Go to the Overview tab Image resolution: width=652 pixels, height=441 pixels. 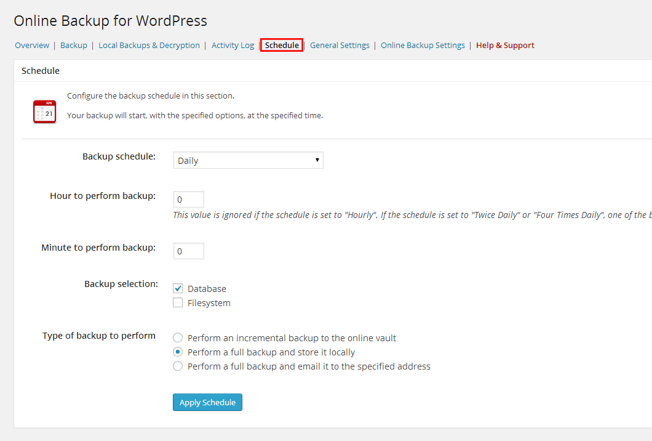[32, 45]
